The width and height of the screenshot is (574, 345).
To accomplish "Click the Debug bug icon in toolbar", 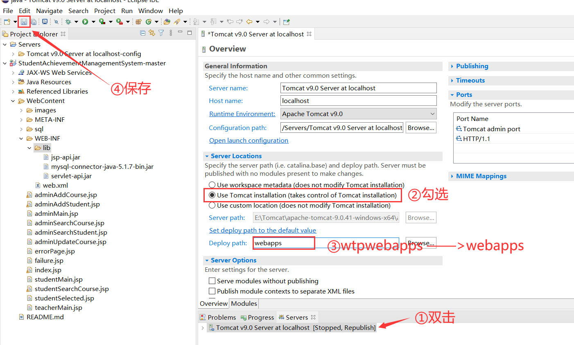I will 68,22.
